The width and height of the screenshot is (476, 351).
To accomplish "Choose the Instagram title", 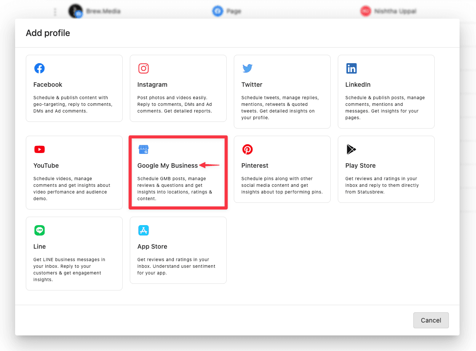I will pyautogui.click(x=152, y=85).
